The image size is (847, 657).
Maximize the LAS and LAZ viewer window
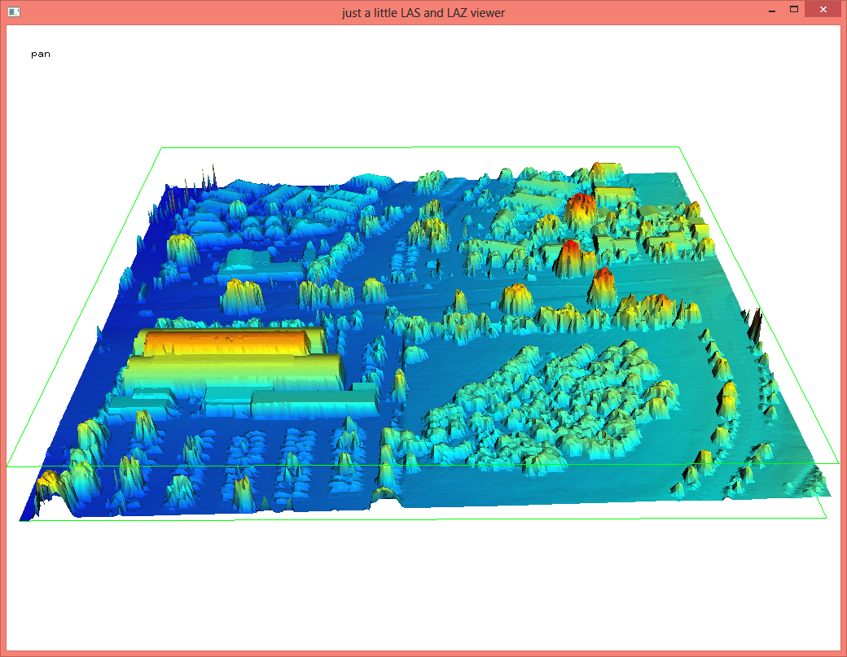[x=793, y=9]
